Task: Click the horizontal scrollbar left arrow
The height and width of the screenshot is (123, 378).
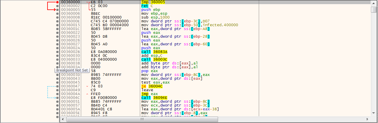Action: pos(63,119)
